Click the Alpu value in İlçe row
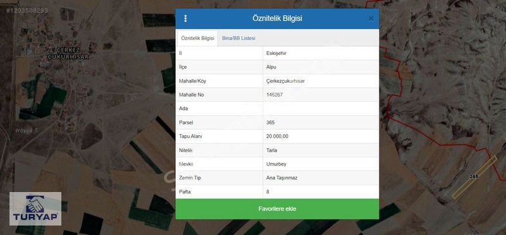The height and width of the screenshot is (235, 506). click(271, 68)
